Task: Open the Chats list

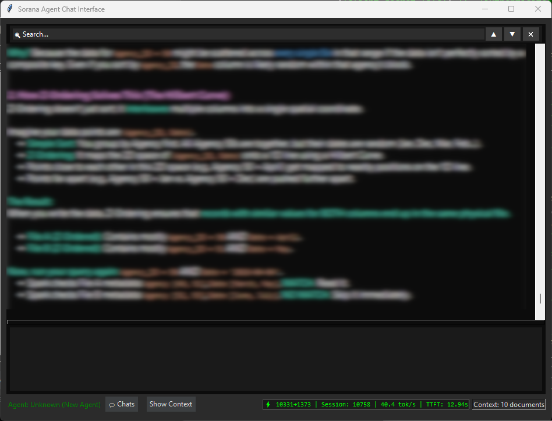Action: [x=122, y=404]
